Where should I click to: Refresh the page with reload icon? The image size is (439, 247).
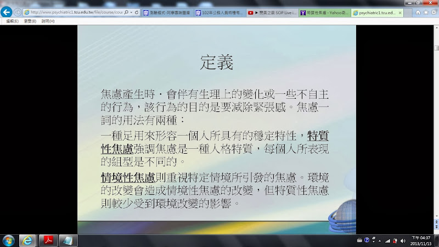(138, 12)
